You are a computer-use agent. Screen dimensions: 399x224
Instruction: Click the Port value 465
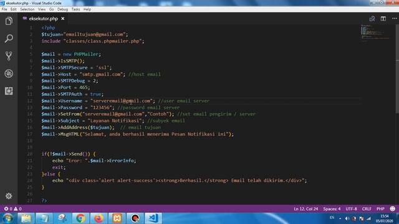coord(83,87)
